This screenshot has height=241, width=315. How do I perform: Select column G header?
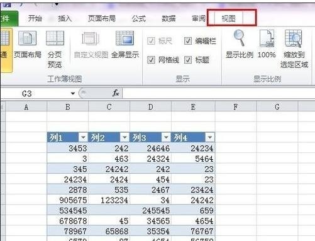[x=277, y=107]
